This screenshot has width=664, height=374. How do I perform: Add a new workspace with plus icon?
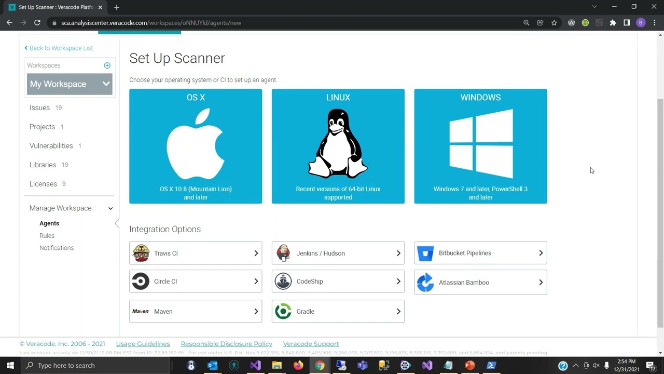[107, 65]
